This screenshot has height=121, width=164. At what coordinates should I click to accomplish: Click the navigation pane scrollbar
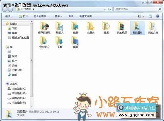[x=31, y=60]
